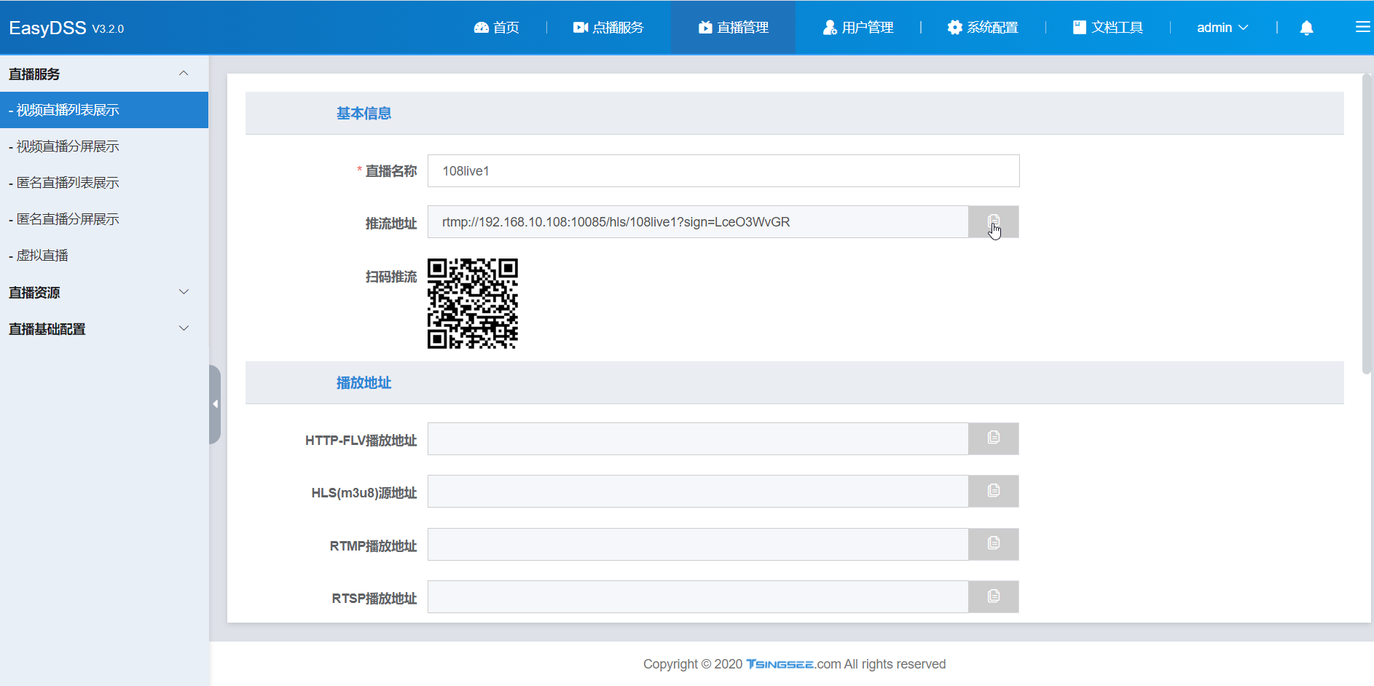Copy the HLS(m3u8)源地址

click(994, 492)
